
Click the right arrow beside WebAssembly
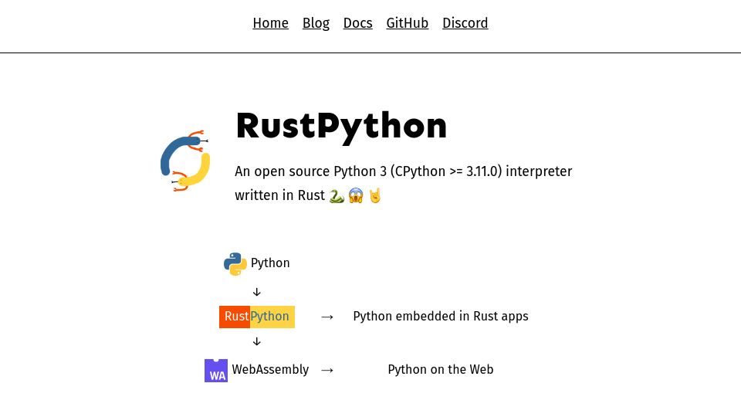tap(327, 370)
